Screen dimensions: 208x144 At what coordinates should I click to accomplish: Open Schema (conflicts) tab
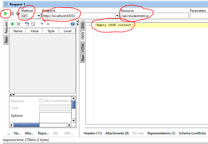[192, 133]
